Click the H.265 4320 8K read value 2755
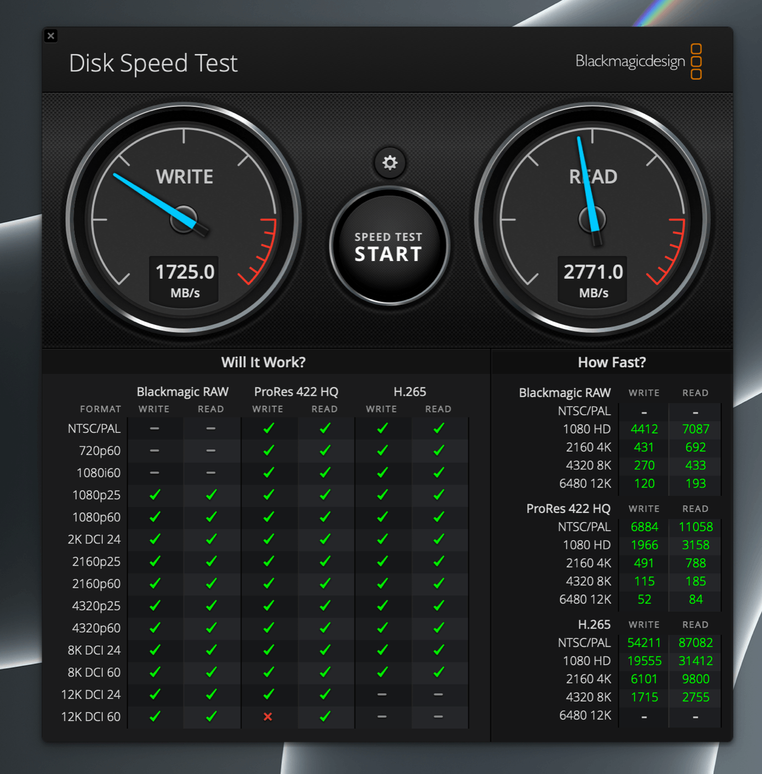 click(696, 697)
